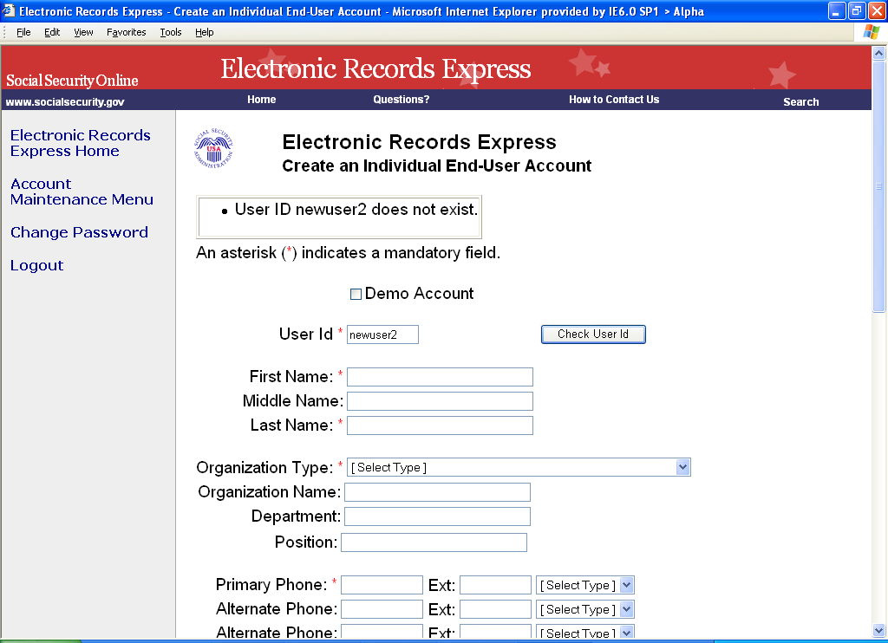Click first Alternate Phone number field
The height and width of the screenshot is (643, 888).
point(382,609)
